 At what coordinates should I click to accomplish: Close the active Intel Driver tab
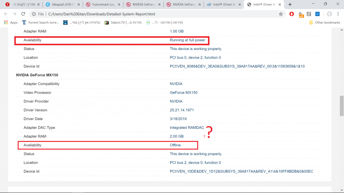click(280, 4)
